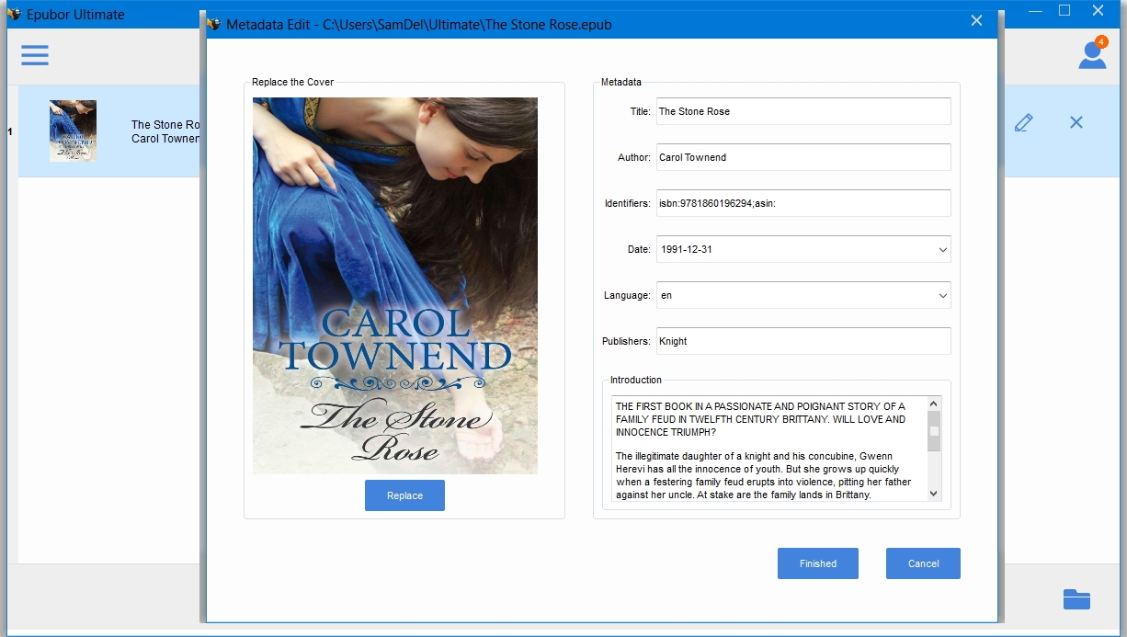Image resolution: width=1127 pixels, height=637 pixels.
Task: Open the hamburger menu in Epubor Ultimate
Action: tap(35, 55)
